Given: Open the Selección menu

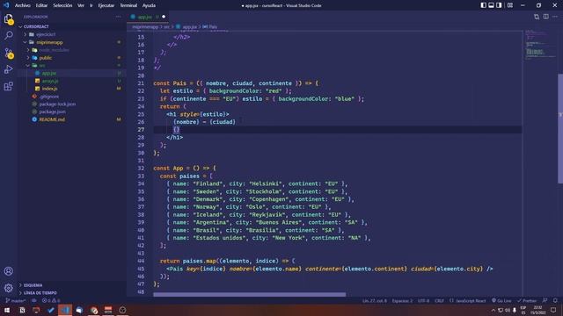Looking at the screenshot, I should [x=62, y=5].
